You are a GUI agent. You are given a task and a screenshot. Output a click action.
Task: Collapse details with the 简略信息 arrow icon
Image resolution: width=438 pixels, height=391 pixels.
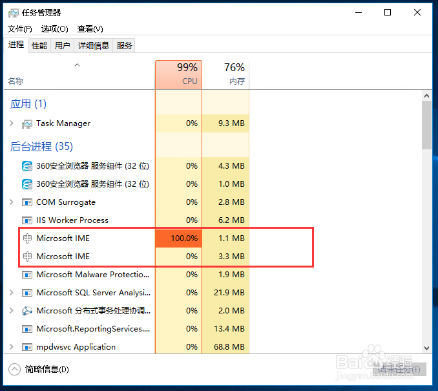point(14,370)
